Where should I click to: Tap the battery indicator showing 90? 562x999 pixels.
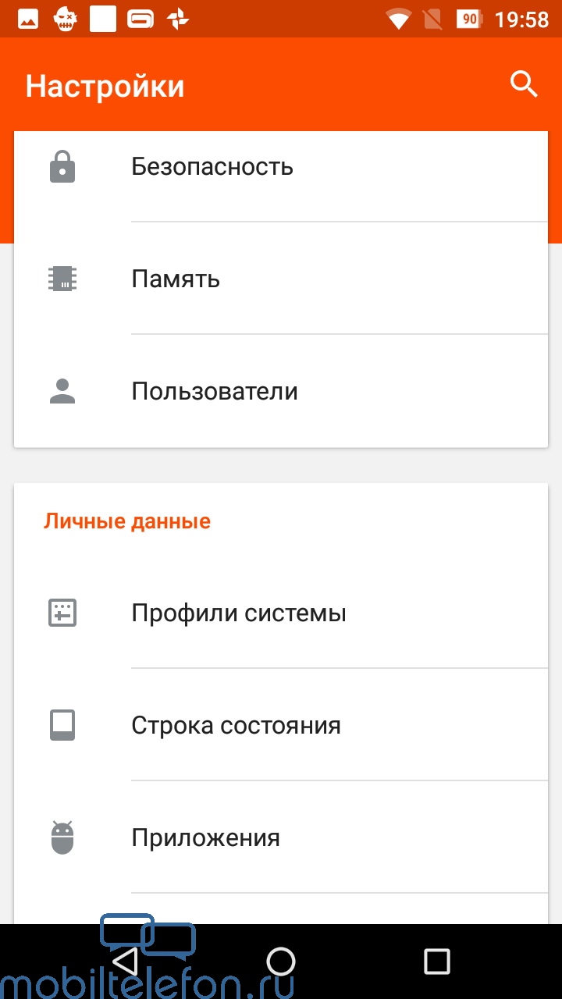click(x=470, y=19)
